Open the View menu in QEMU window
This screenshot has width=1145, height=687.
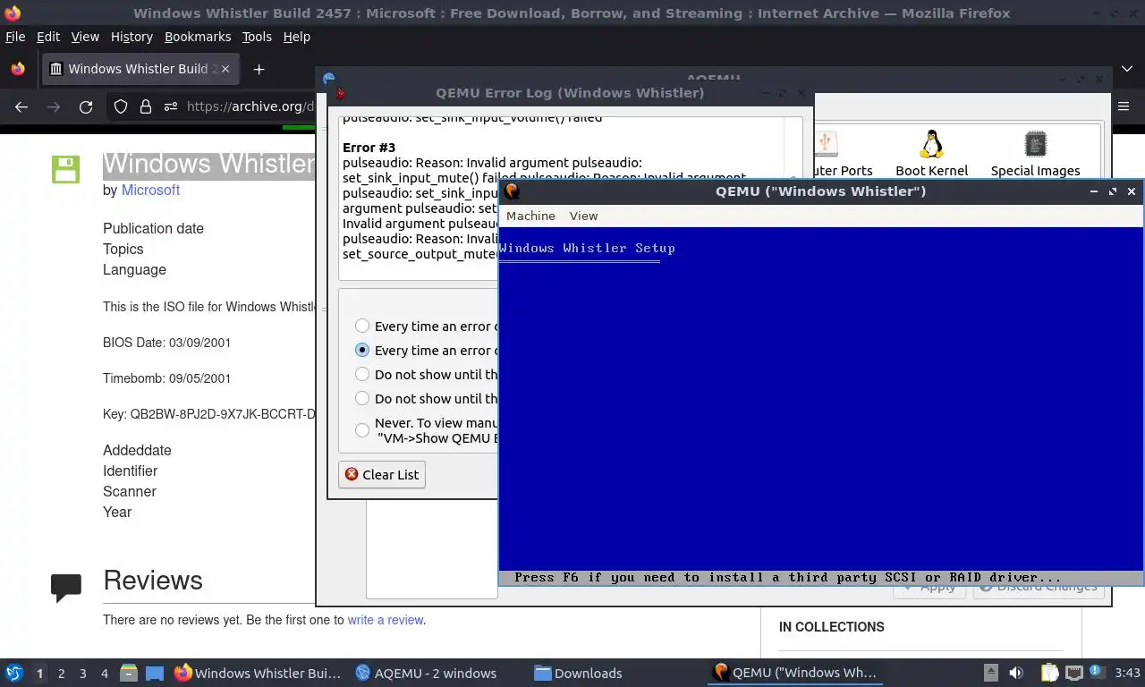tap(583, 216)
